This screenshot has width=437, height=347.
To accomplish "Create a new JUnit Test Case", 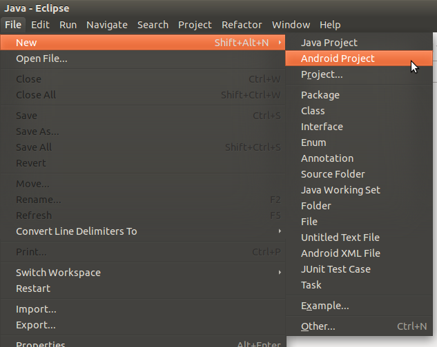I will [359, 269].
